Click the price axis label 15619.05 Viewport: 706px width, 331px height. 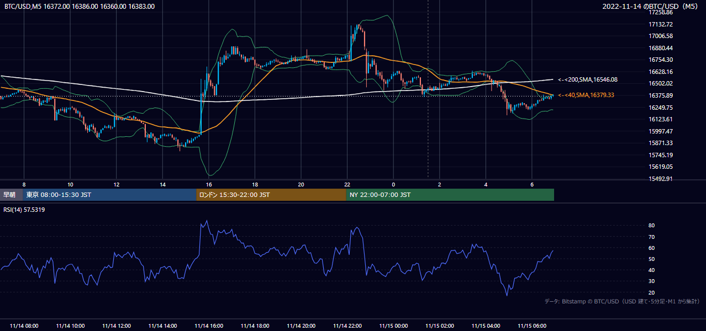click(661, 167)
